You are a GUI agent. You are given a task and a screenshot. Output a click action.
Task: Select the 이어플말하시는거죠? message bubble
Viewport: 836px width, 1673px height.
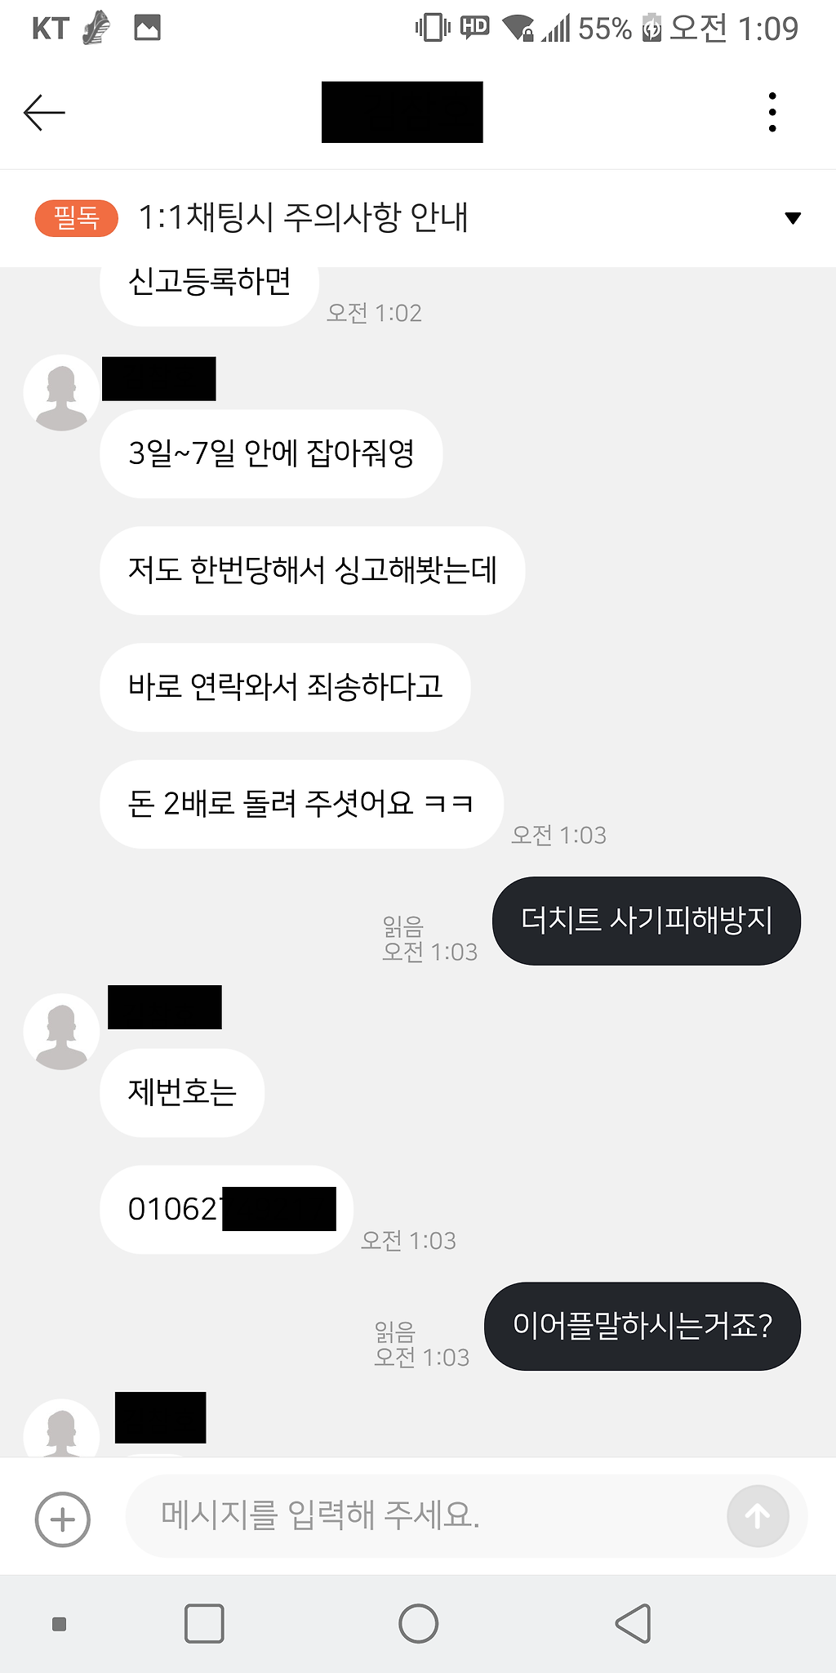(643, 1326)
